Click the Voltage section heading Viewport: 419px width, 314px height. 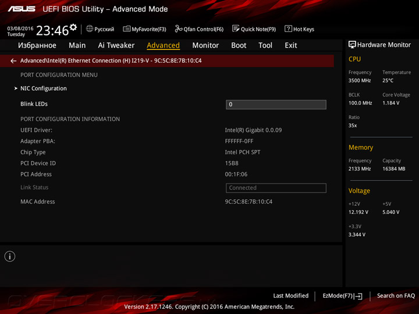point(359,191)
